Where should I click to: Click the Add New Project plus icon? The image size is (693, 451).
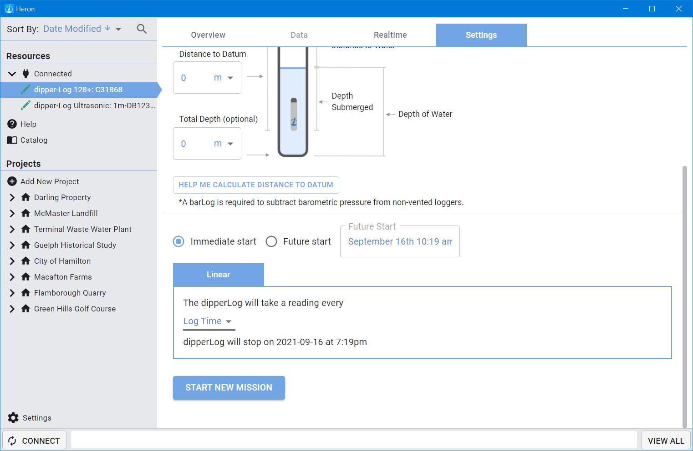(12, 181)
